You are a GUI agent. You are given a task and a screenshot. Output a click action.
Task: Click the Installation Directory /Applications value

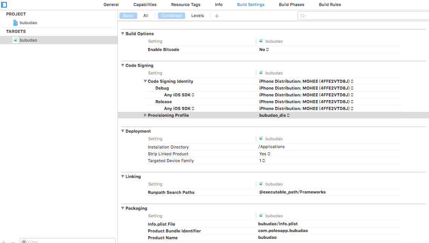[x=271, y=147]
